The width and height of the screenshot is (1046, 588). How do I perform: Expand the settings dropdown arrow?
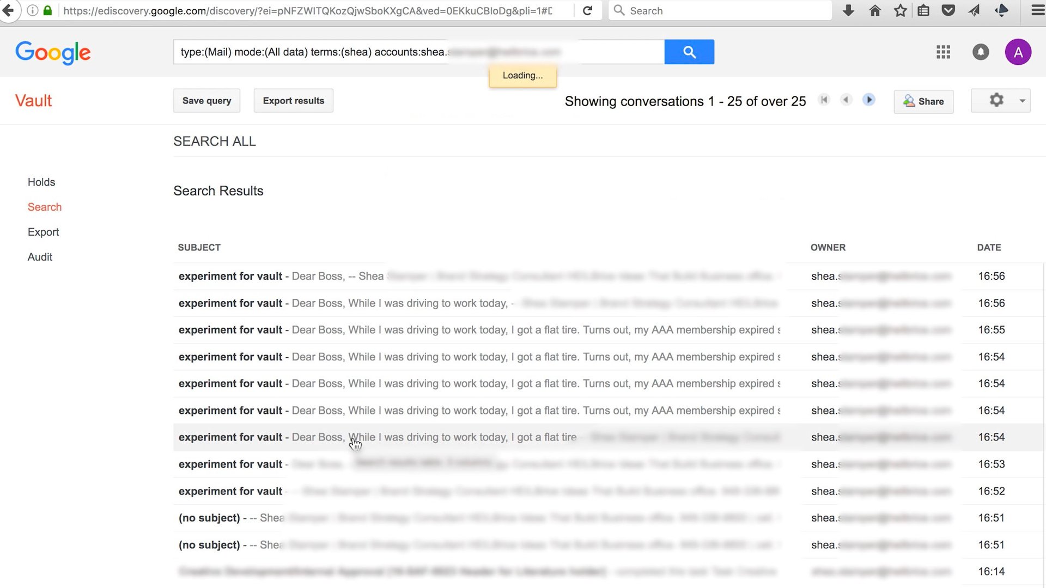[1023, 101]
